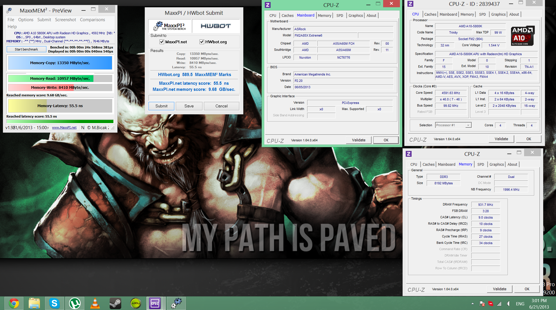Click the Start benchmark button

click(x=26, y=49)
